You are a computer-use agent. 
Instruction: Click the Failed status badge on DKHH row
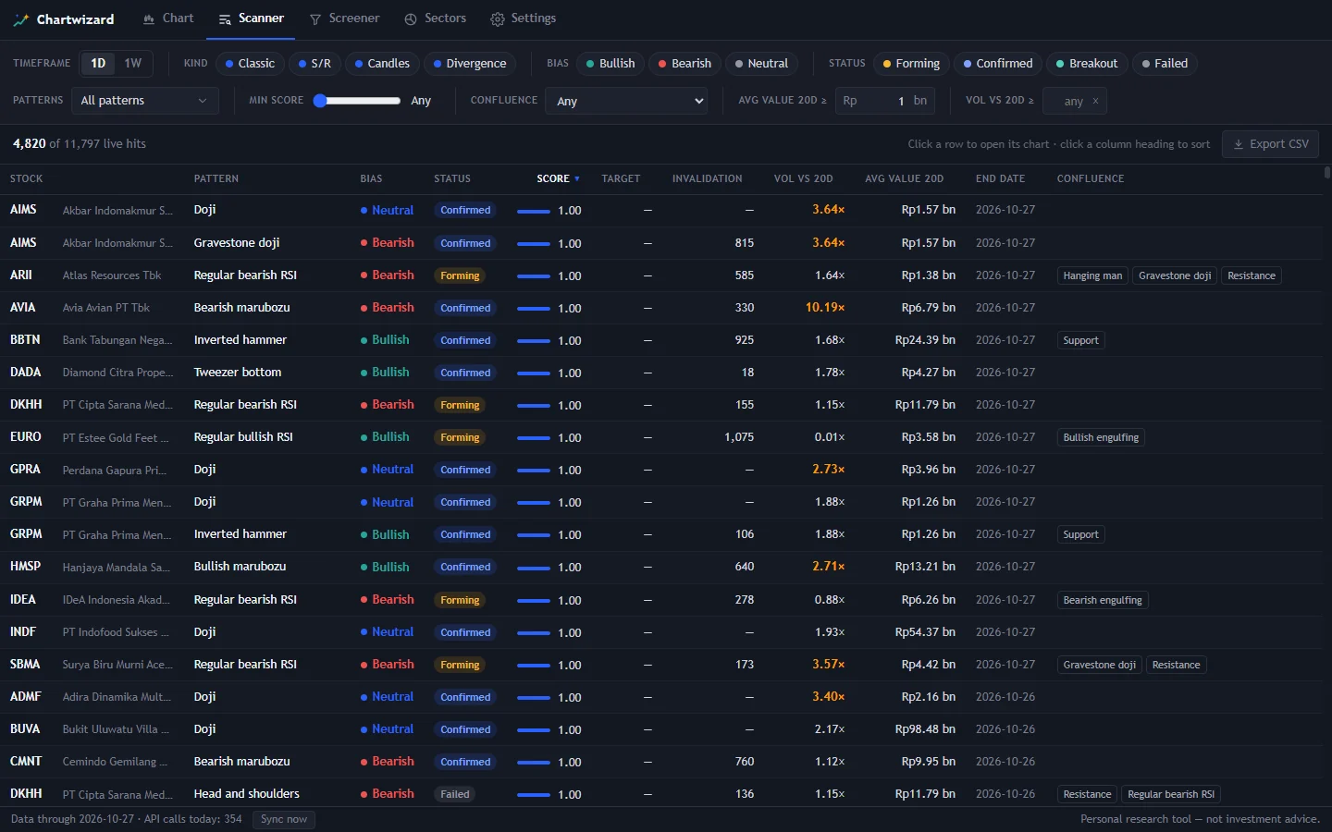tap(454, 794)
